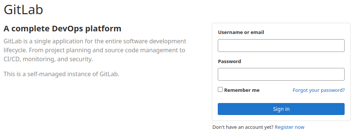Viewport: 361px width, 140px height.
Task: Enable the Remember me checkbox
Action: coord(220,90)
